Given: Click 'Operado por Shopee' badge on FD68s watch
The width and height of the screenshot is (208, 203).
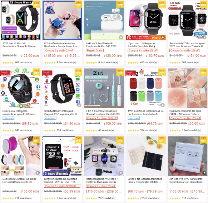Looking at the screenshot, I should [5, 73].
